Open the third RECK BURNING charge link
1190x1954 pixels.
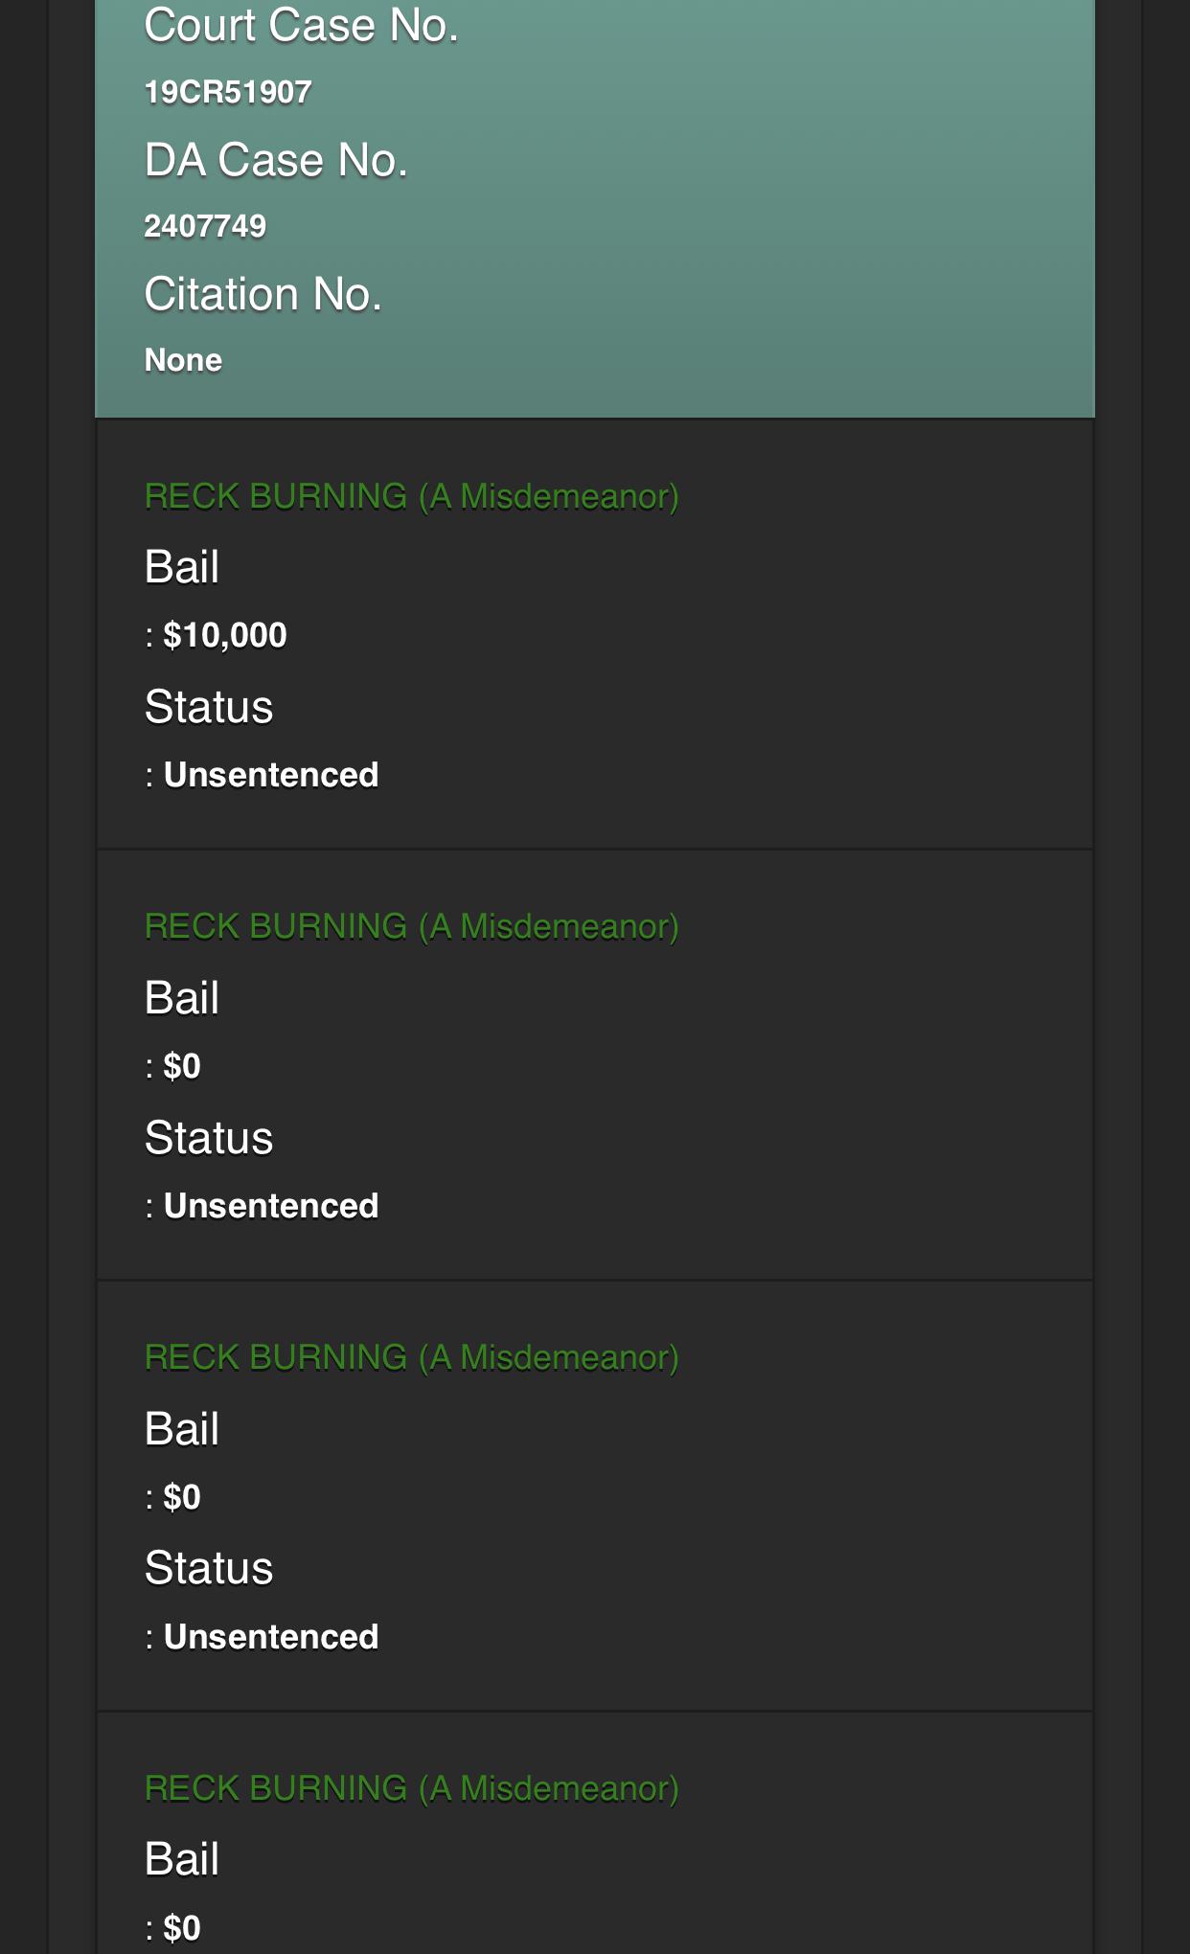click(x=411, y=1357)
